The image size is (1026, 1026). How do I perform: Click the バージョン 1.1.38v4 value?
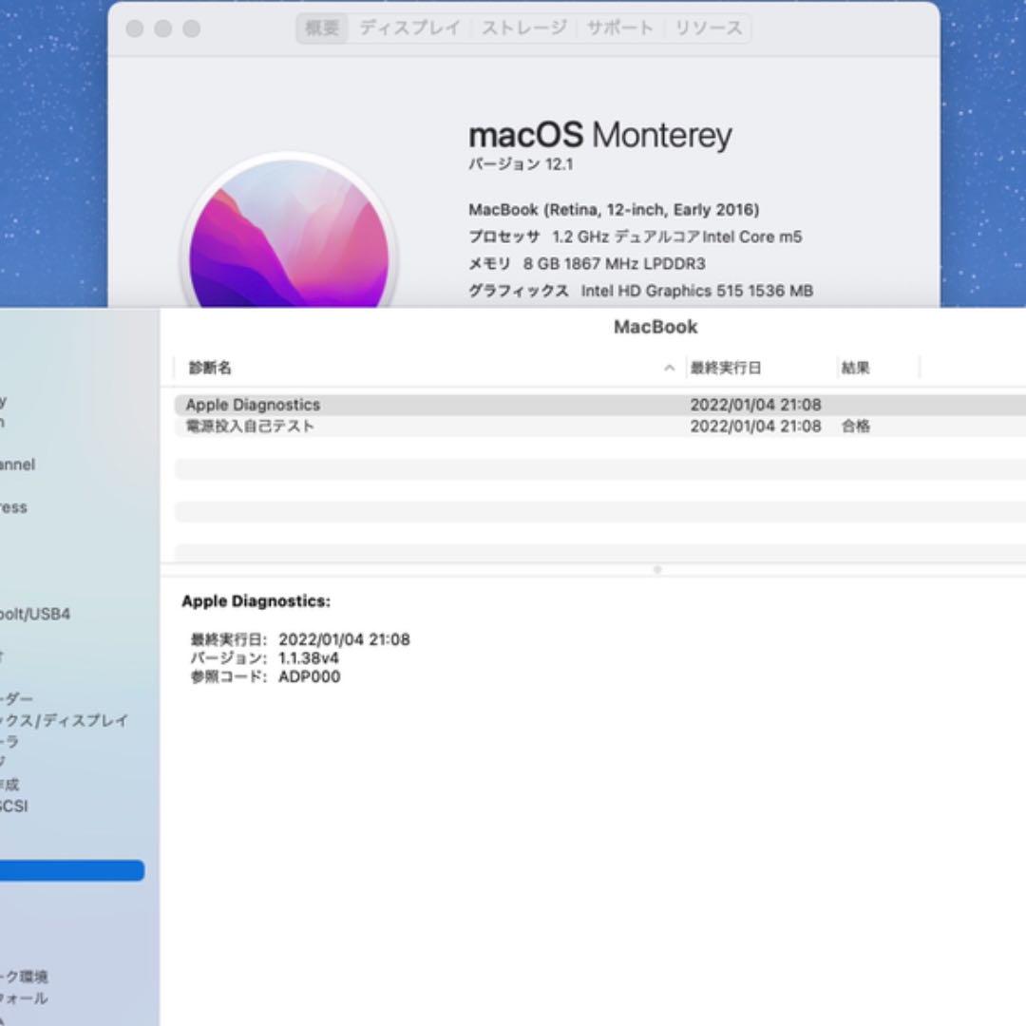pos(309,658)
